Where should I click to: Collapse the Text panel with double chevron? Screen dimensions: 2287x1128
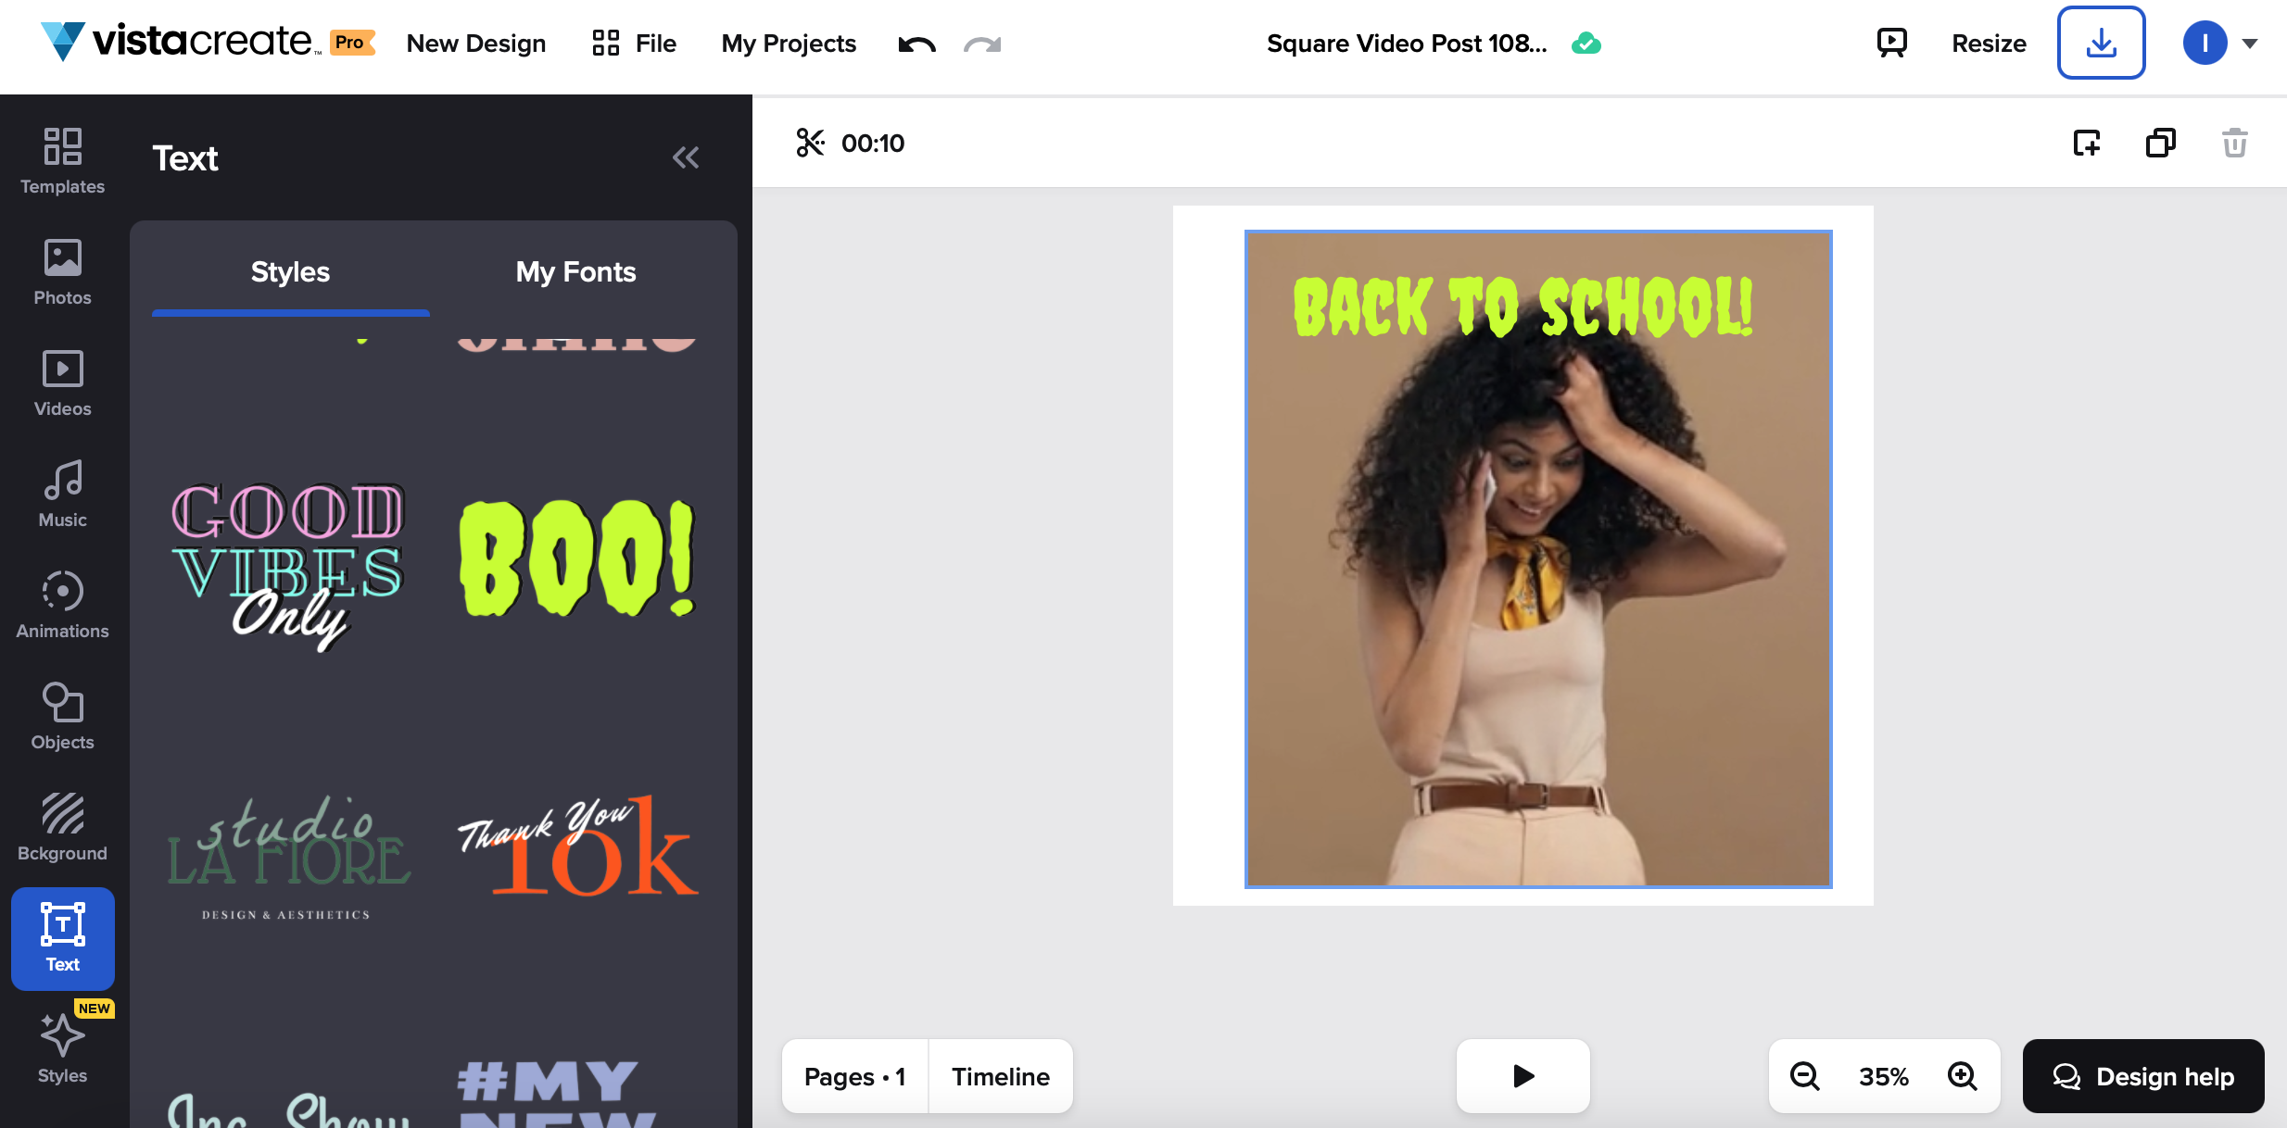pyautogui.click(x=685, y=157)
